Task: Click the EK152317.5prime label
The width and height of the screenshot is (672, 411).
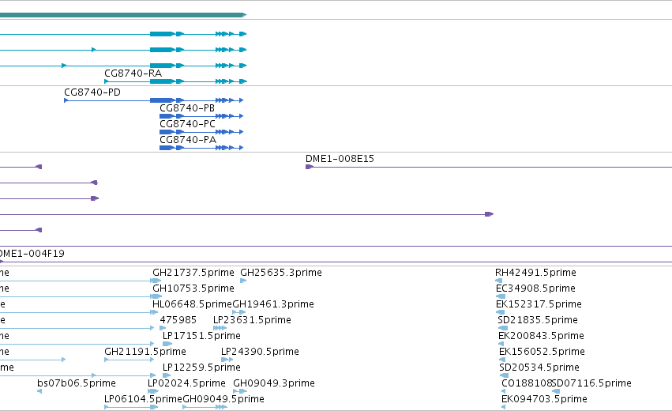Action: [x=539, y=304]
